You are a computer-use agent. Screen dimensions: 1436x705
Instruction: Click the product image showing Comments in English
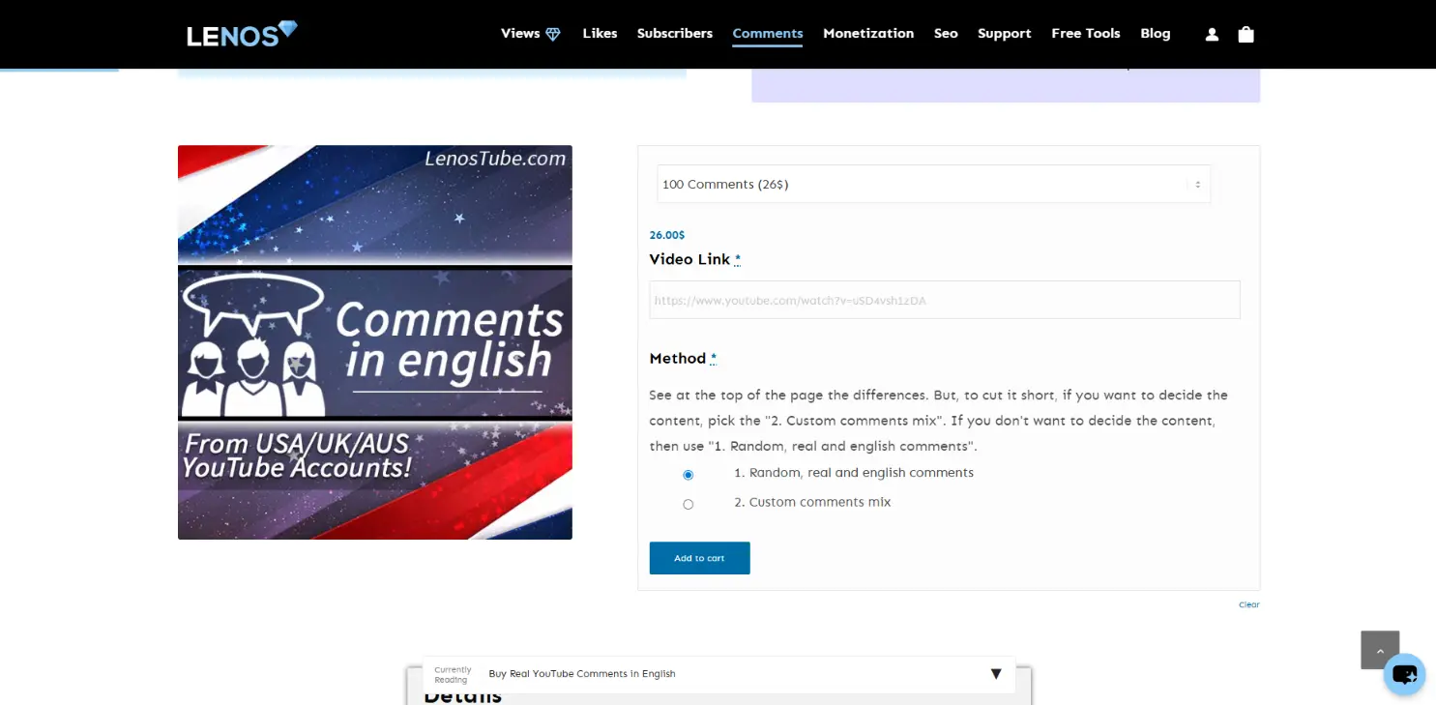[375, 341]
